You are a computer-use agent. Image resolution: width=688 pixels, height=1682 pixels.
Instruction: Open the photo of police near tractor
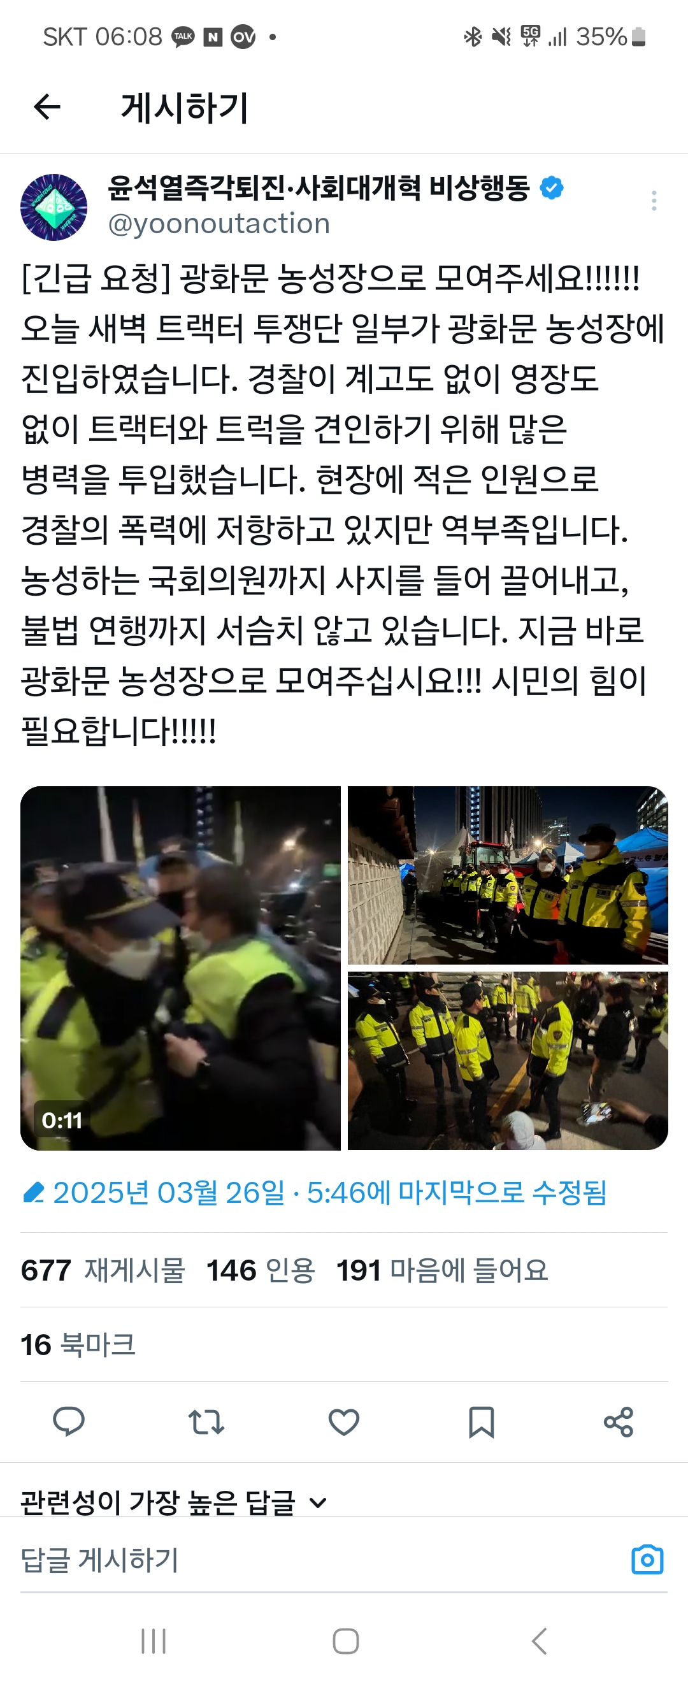[508, 875]
